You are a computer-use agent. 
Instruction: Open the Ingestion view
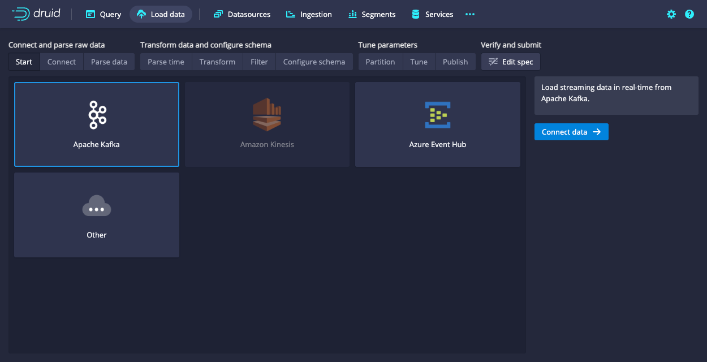tap(309, 14)
